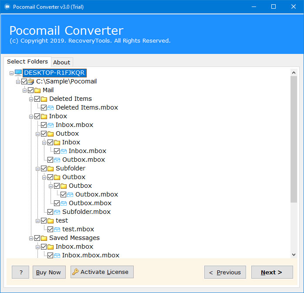Collapse the C:\Sample\Pocomail node
The image size is (304, 293).
pos(18,82)
